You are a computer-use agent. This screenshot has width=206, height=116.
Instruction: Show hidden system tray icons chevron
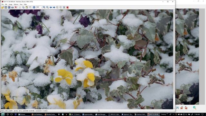(x=173, y=114)
